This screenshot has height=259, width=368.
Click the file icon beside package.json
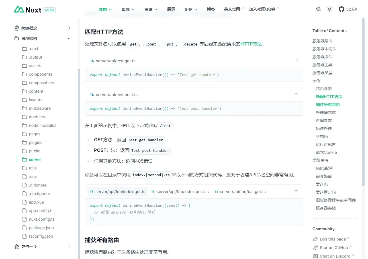click(24, 228)
